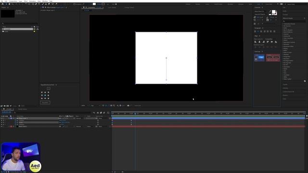The image size is (308, 173).
Task: Open the collapsed Content-Aware Fill panel
Action: (288, 92)
